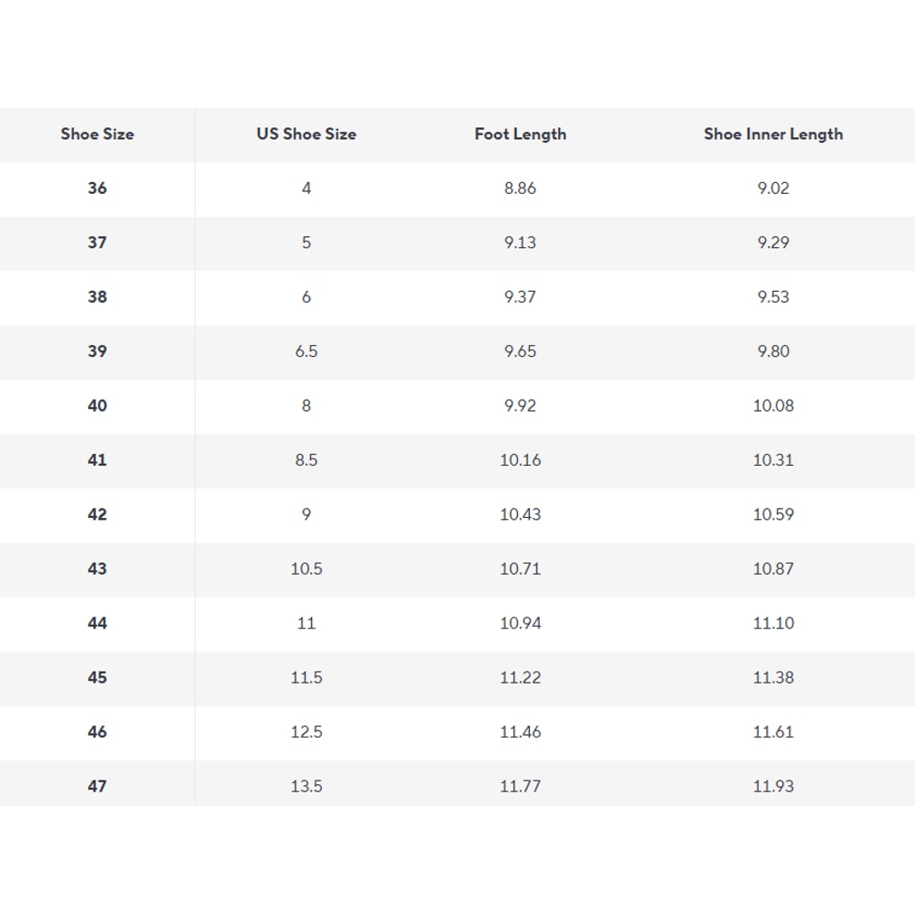This screenshot has height=915, width=915.
Task: Click foot length value 9.92
Action: coord(520,405)
